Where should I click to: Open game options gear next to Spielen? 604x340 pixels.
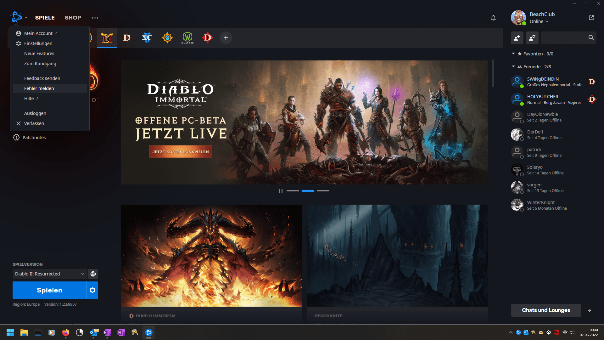coord(92,290)
